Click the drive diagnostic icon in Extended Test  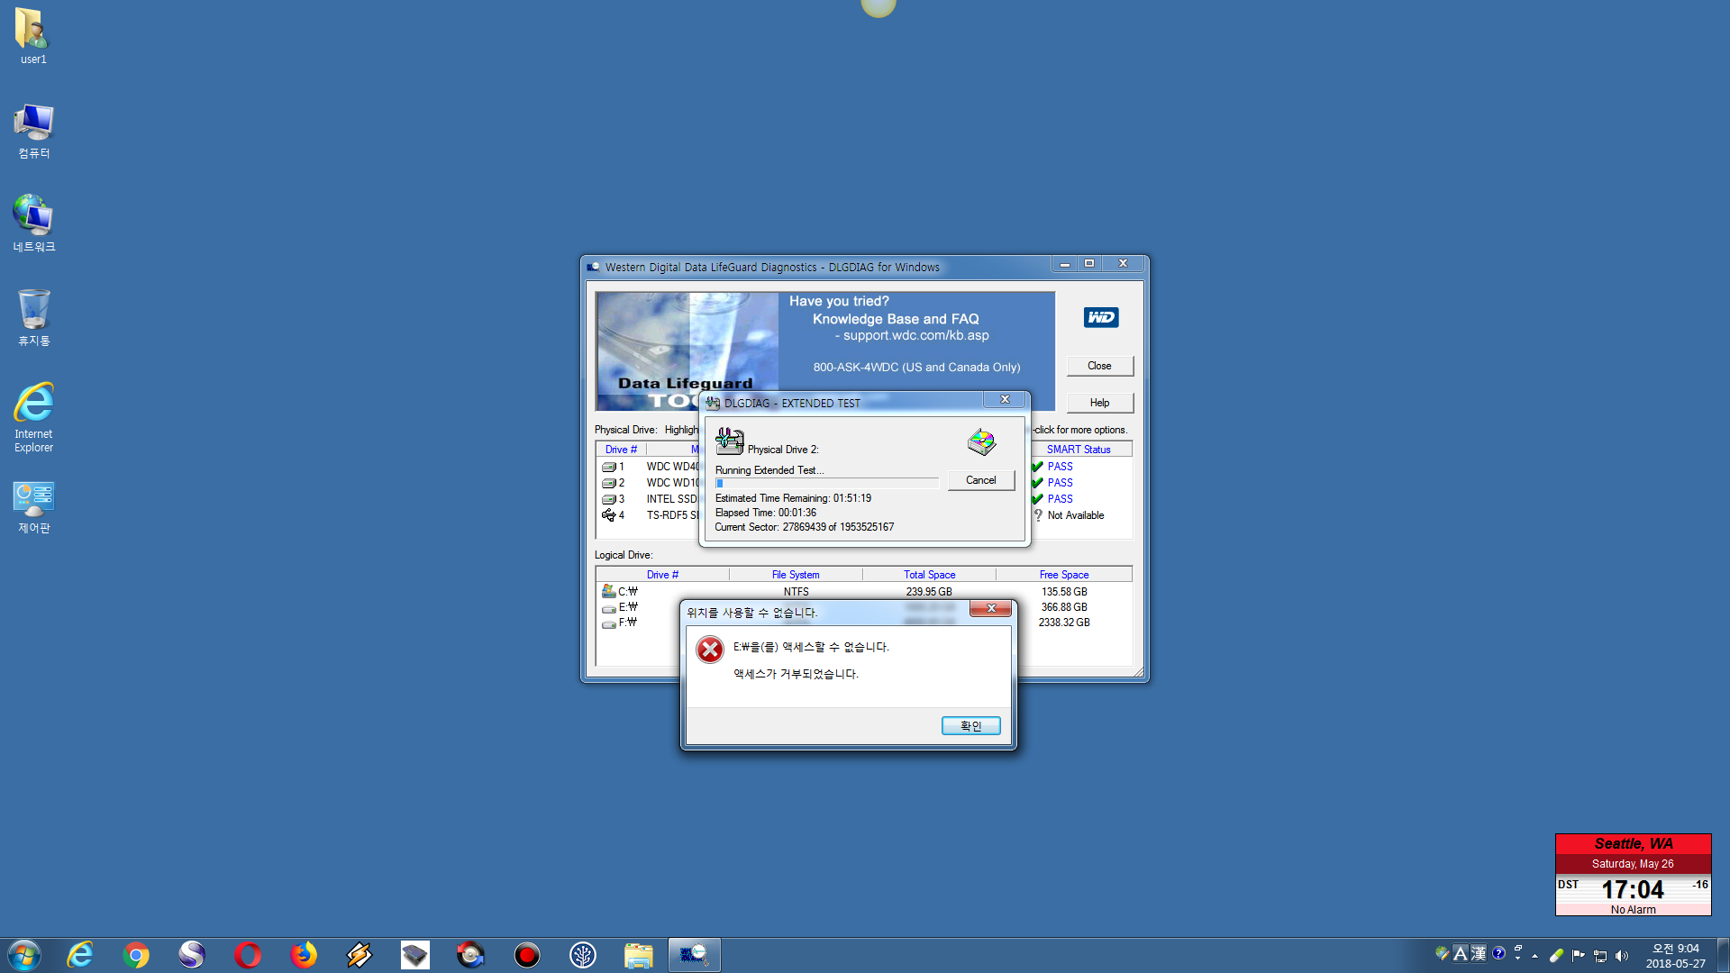(729, 441)
